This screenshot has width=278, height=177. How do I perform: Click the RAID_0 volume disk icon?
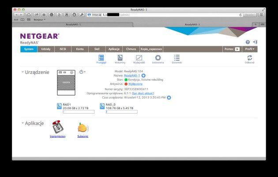pyautogui.click(x=102, y=106)
